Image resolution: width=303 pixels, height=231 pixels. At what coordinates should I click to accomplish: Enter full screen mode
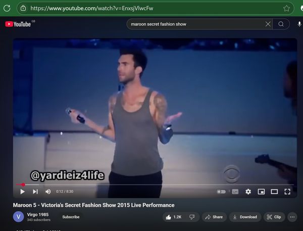pyautogui.click(x=287, y=192)
